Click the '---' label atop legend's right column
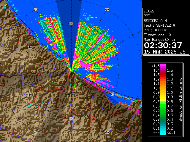This screenshot has height=142, width=190. coord(170,66)
